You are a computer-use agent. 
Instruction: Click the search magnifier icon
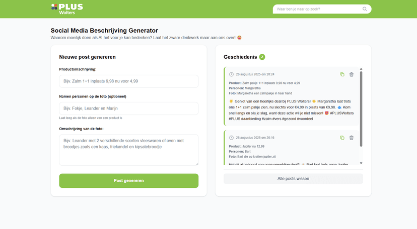coord(365,9)
